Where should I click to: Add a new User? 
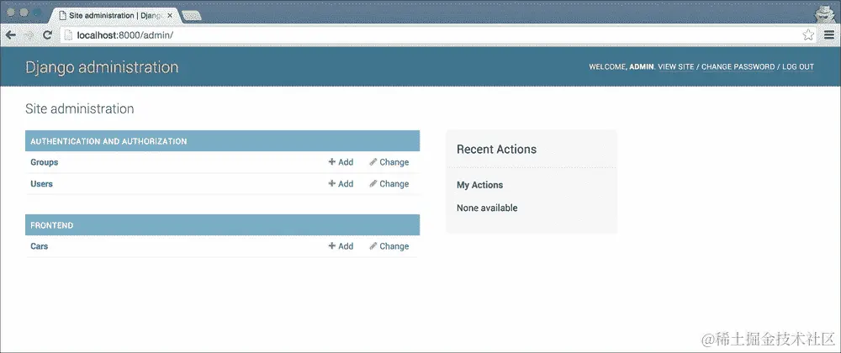pos(341,184)
